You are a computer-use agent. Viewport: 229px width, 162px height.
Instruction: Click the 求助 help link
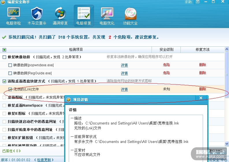(x=188, y=2)
